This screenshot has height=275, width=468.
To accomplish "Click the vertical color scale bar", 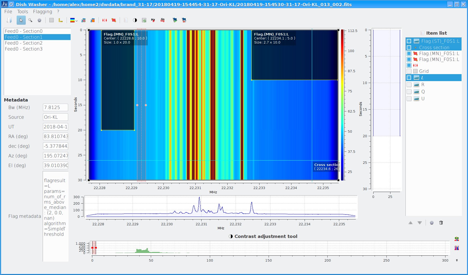I will (x=342, y=105).
